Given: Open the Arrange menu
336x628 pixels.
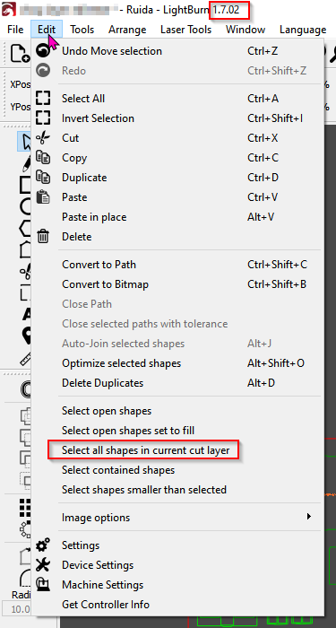Looking at the screenshot, I should (x=127, y=30).
